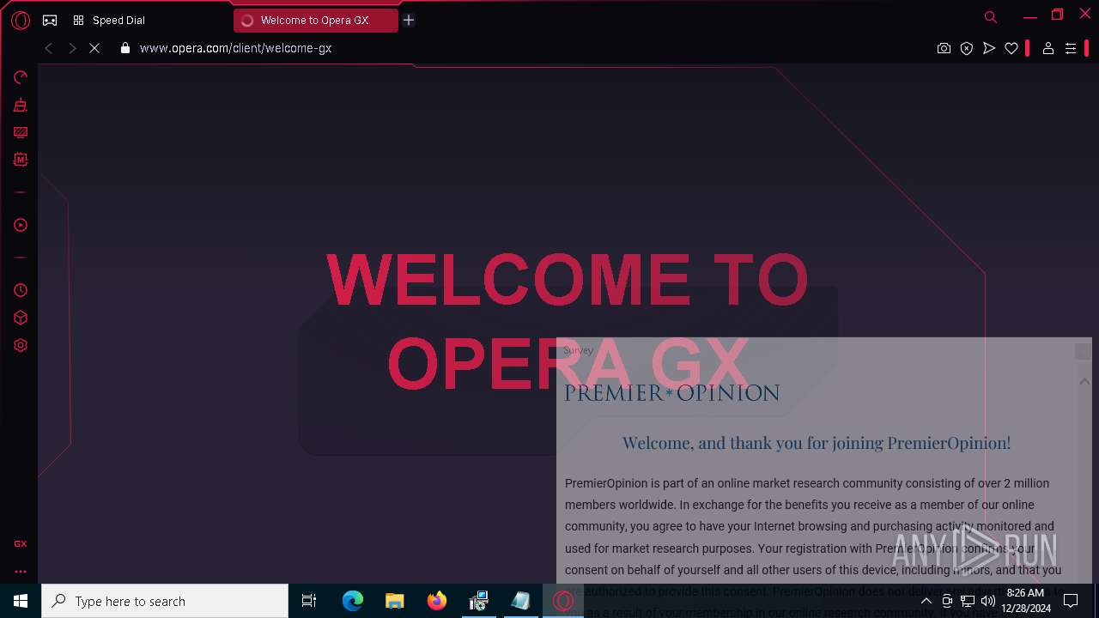
Task: Open History clock icon in sidebar
Action: (x=21, y=291)
